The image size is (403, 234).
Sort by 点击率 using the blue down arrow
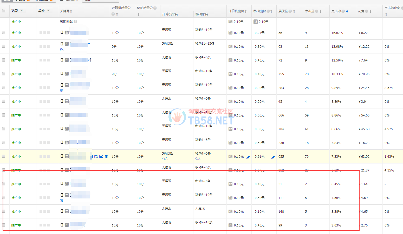click(x=347, y=11)
